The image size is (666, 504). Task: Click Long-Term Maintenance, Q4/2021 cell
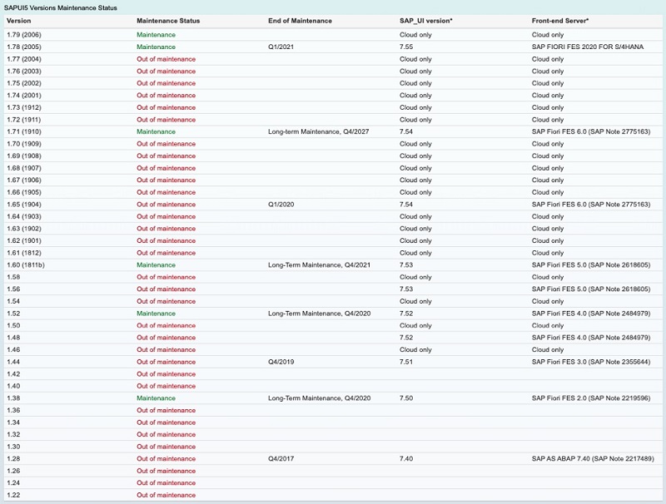319,264
